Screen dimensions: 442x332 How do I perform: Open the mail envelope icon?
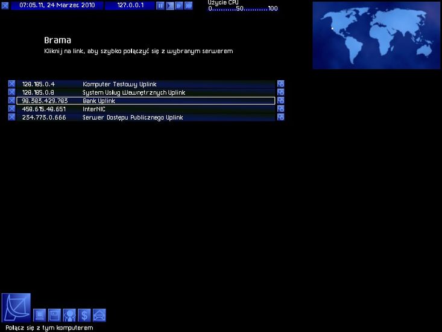pyautogui.click(x=99, y=315)
